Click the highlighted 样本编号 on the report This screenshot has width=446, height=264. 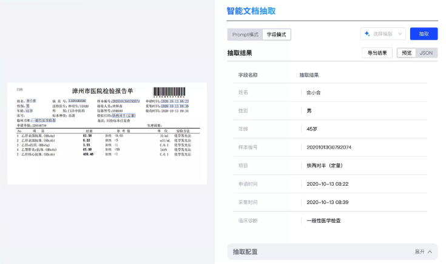[x=126, y=101]
